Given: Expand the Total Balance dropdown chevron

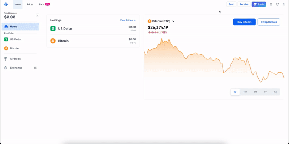Looking at the screenshot, I should 38,15.
